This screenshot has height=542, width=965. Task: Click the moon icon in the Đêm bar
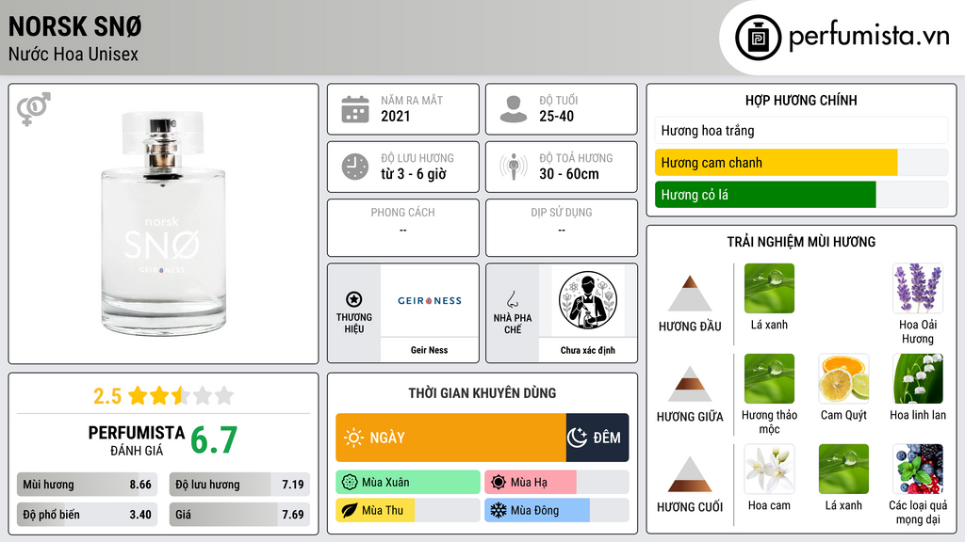[578, 438]
